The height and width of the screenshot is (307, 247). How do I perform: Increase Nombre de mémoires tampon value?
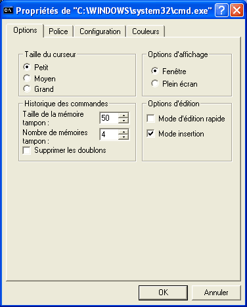click(123, 132)
